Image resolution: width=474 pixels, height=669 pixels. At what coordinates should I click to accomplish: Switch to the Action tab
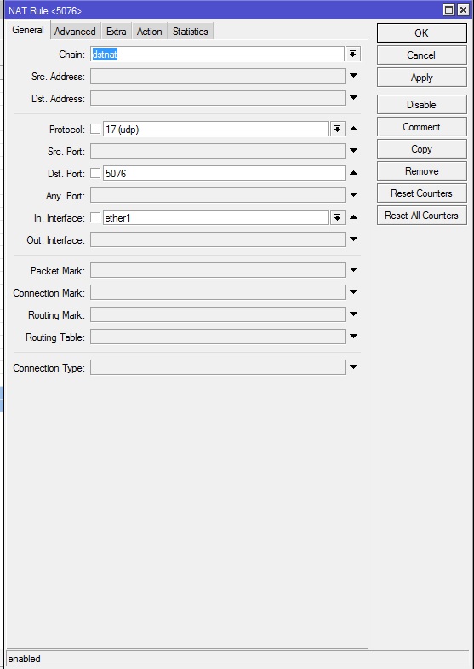coord(150,32)
